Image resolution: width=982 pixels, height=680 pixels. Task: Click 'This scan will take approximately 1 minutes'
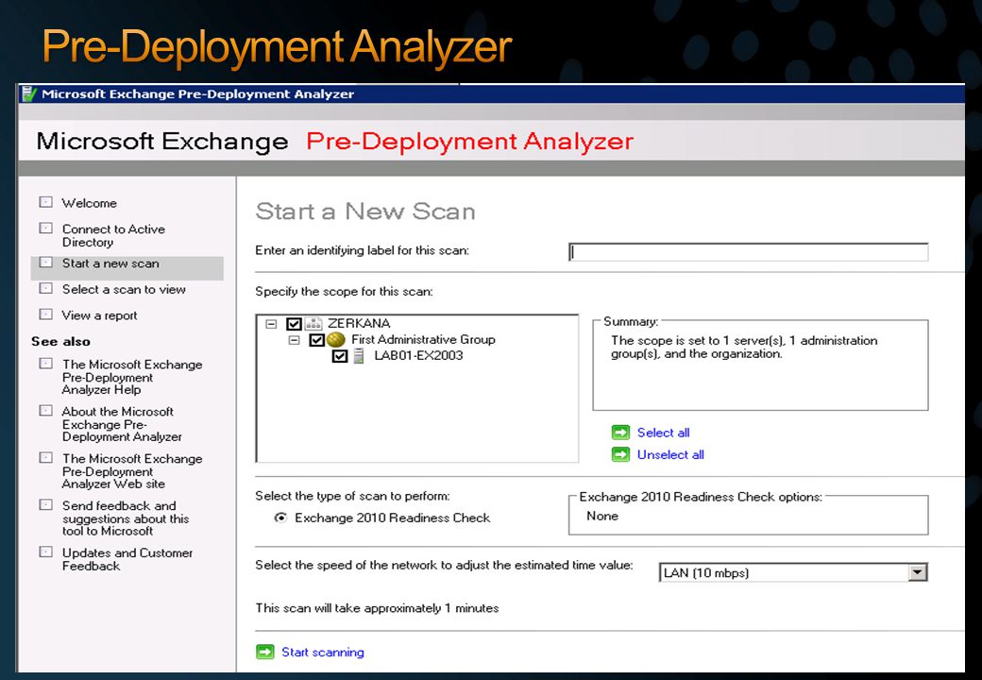pyautogui.click(x=377, y=608)
